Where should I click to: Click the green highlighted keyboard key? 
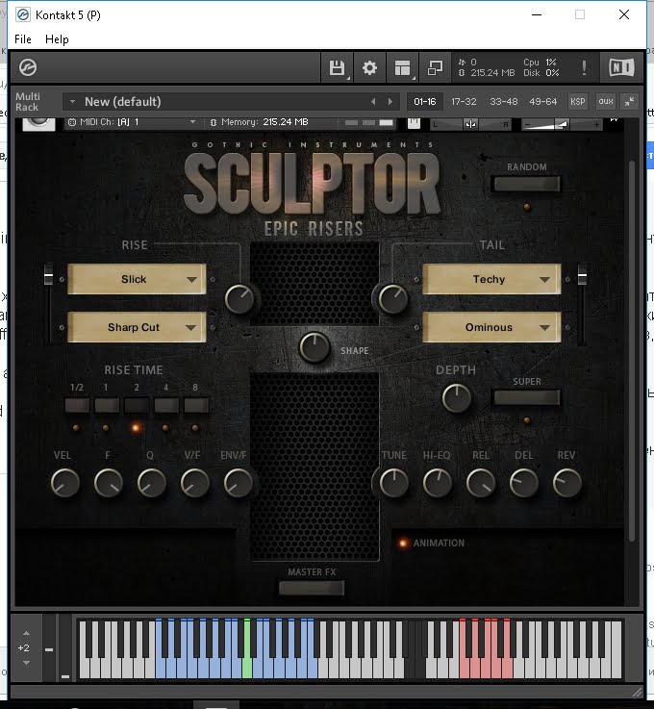click(x=247, y=648)
